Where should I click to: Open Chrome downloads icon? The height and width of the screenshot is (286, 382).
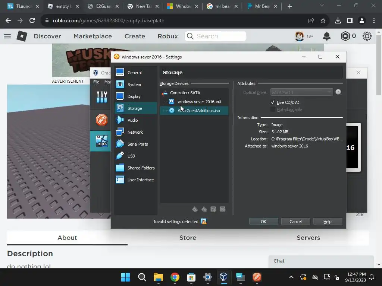338,21
